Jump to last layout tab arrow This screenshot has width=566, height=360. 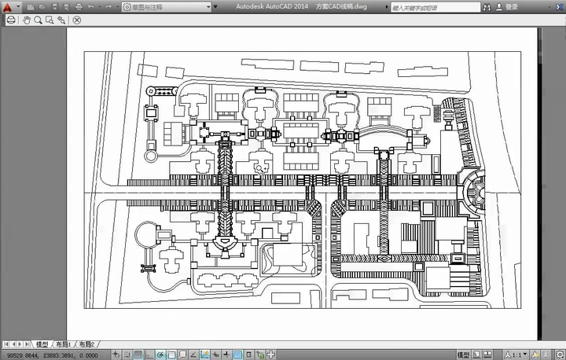tap(27, 344)
